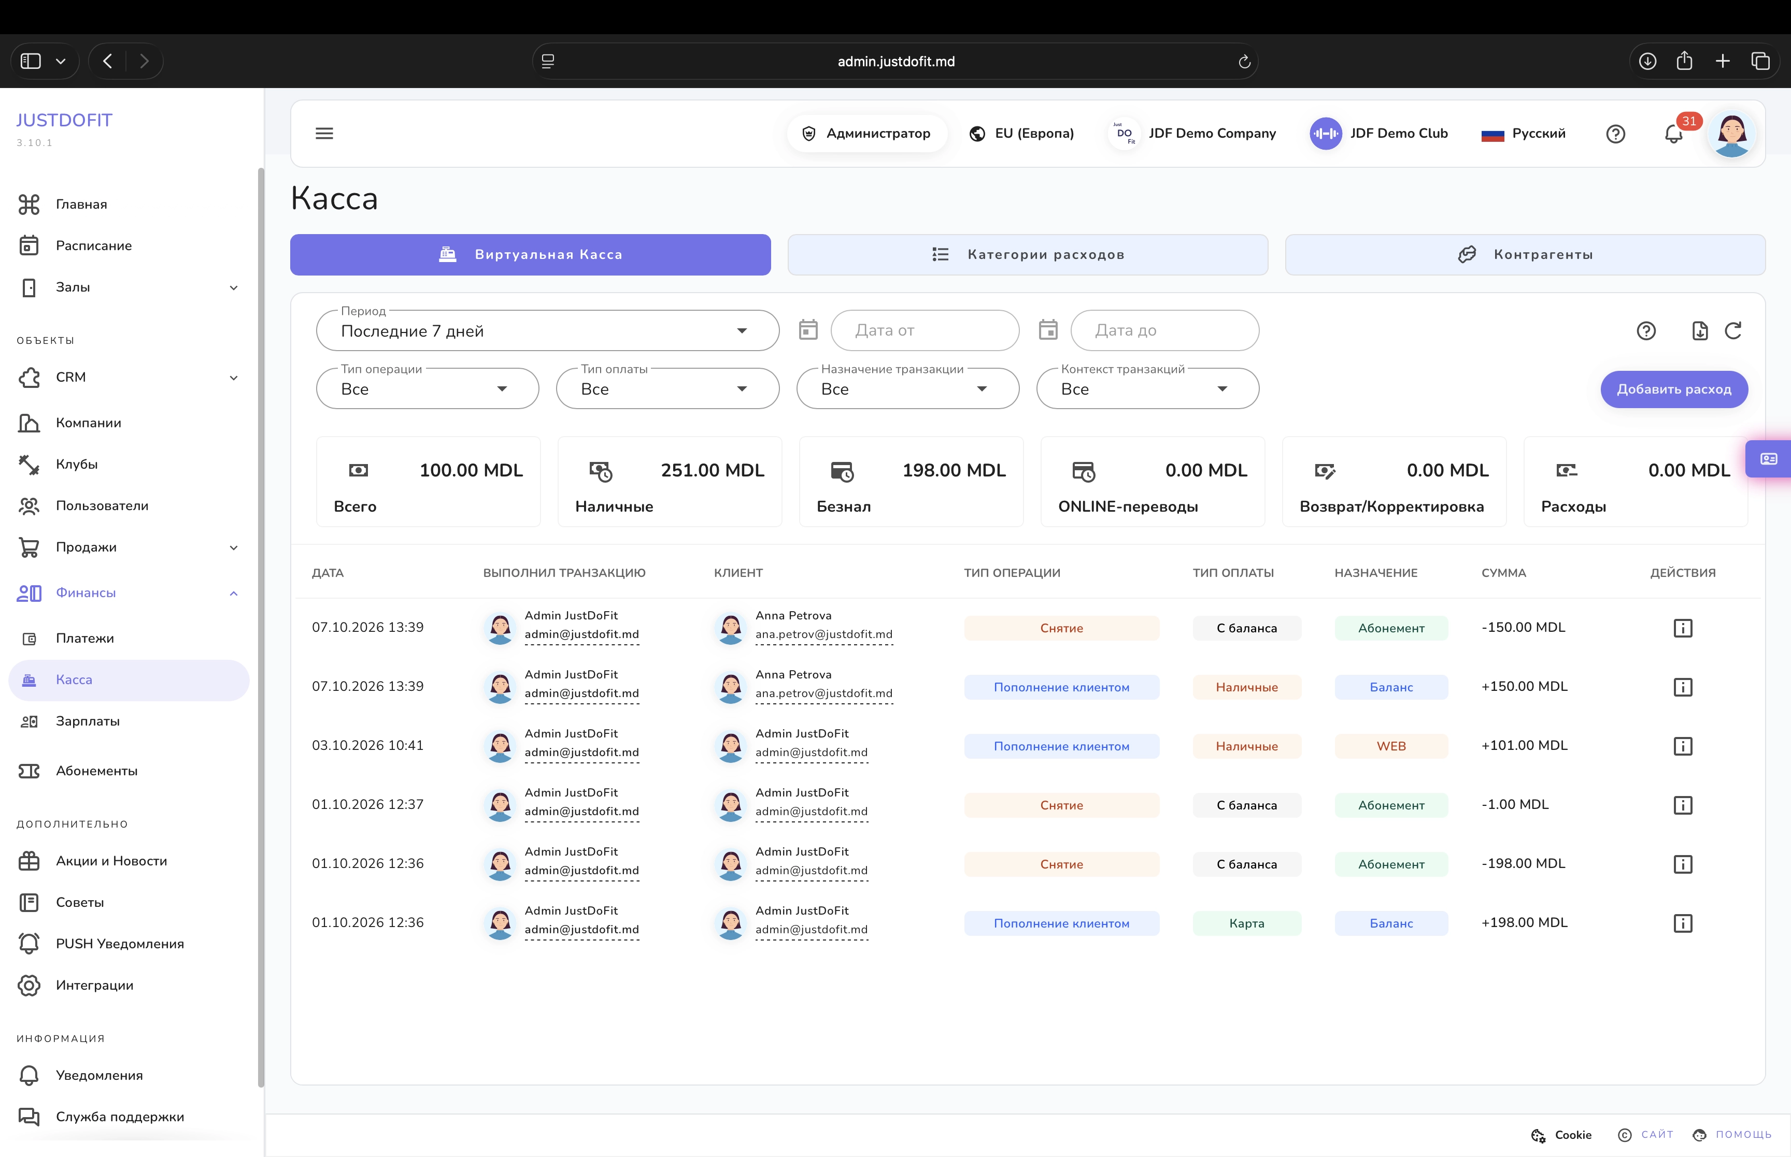
Task: Open the Назначение транзакции dropdown
Action: (x=907, y=388)
